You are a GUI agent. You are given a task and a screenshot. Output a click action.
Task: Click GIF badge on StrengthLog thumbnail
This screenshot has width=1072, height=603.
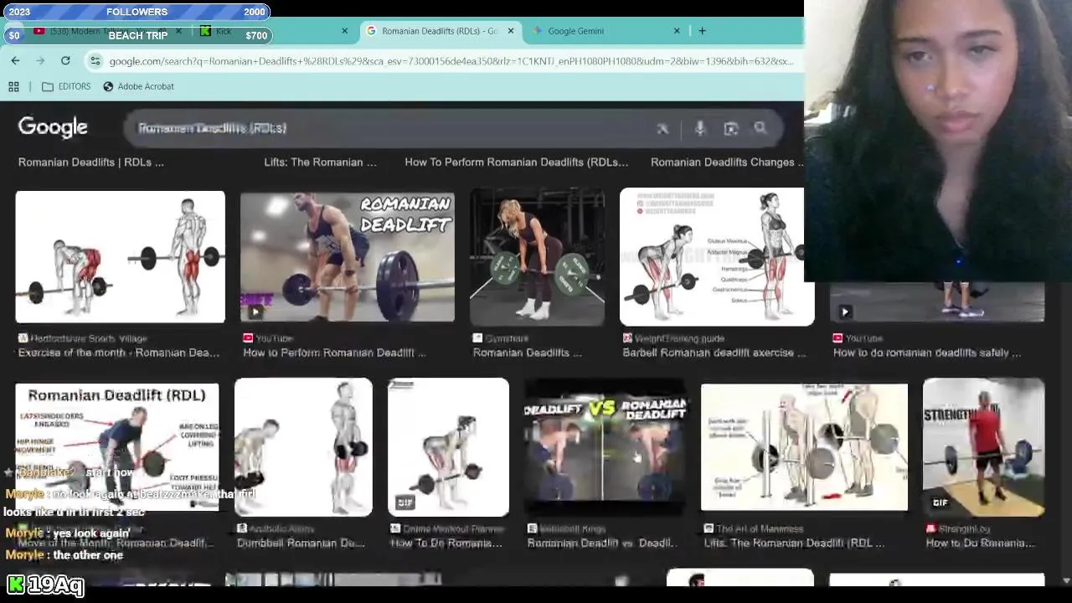click(941, 502)
